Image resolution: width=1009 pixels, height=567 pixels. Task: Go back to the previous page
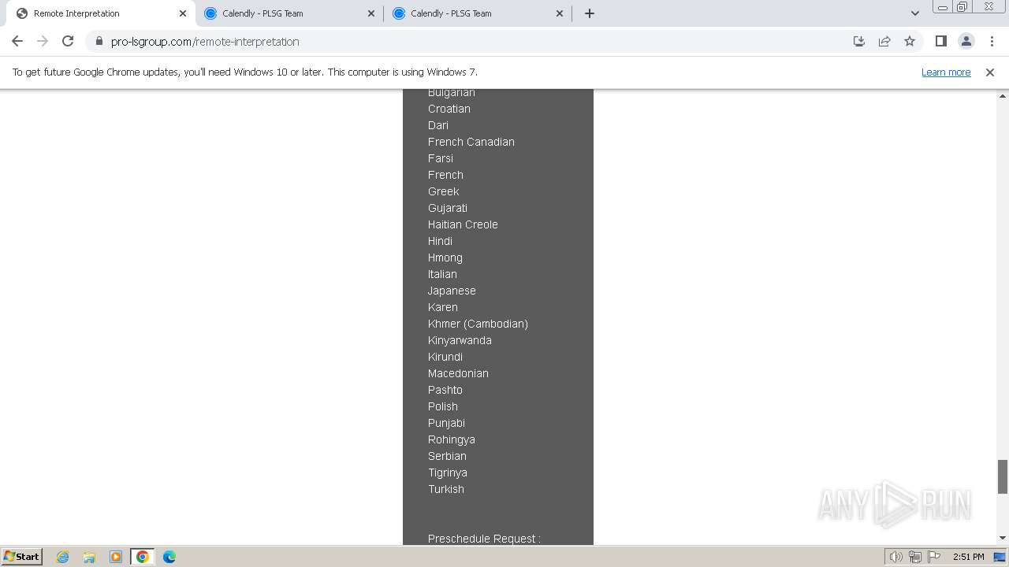17,41
